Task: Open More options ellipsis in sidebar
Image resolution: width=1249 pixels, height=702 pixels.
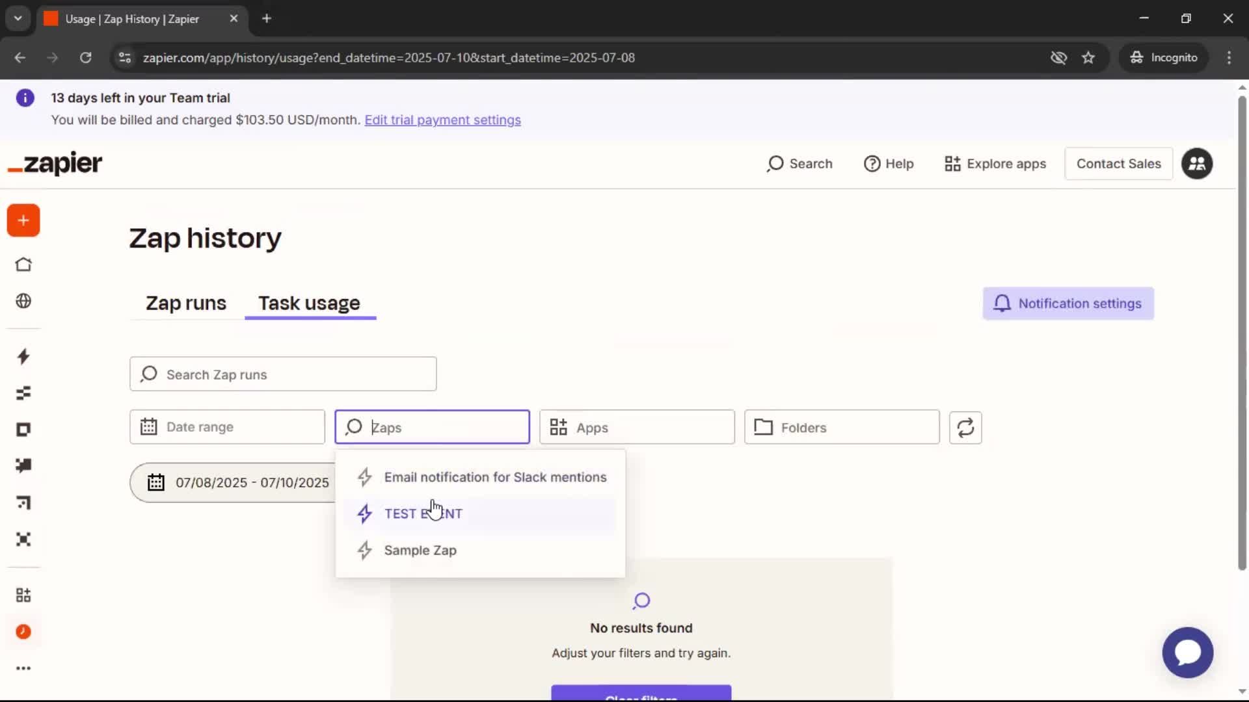Action: tap(23, 668)
